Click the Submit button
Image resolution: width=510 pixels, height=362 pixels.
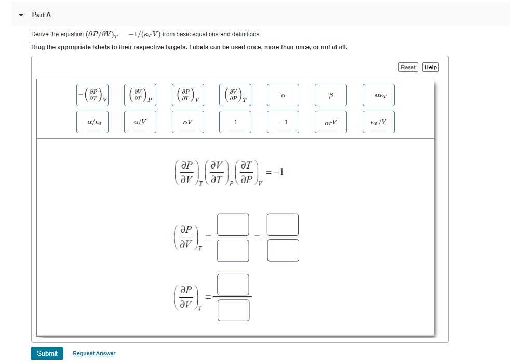47,353
